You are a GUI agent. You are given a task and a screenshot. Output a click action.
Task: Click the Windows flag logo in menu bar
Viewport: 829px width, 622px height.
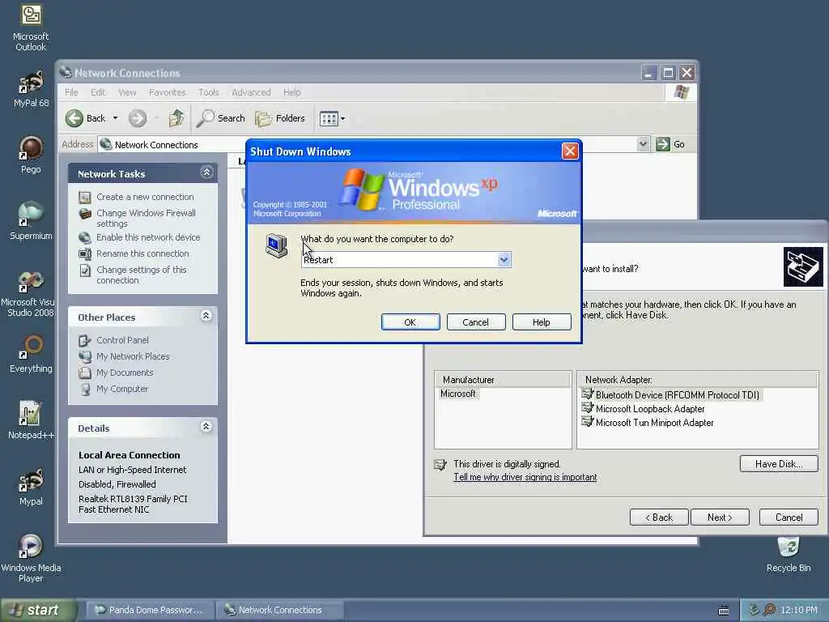681,92
